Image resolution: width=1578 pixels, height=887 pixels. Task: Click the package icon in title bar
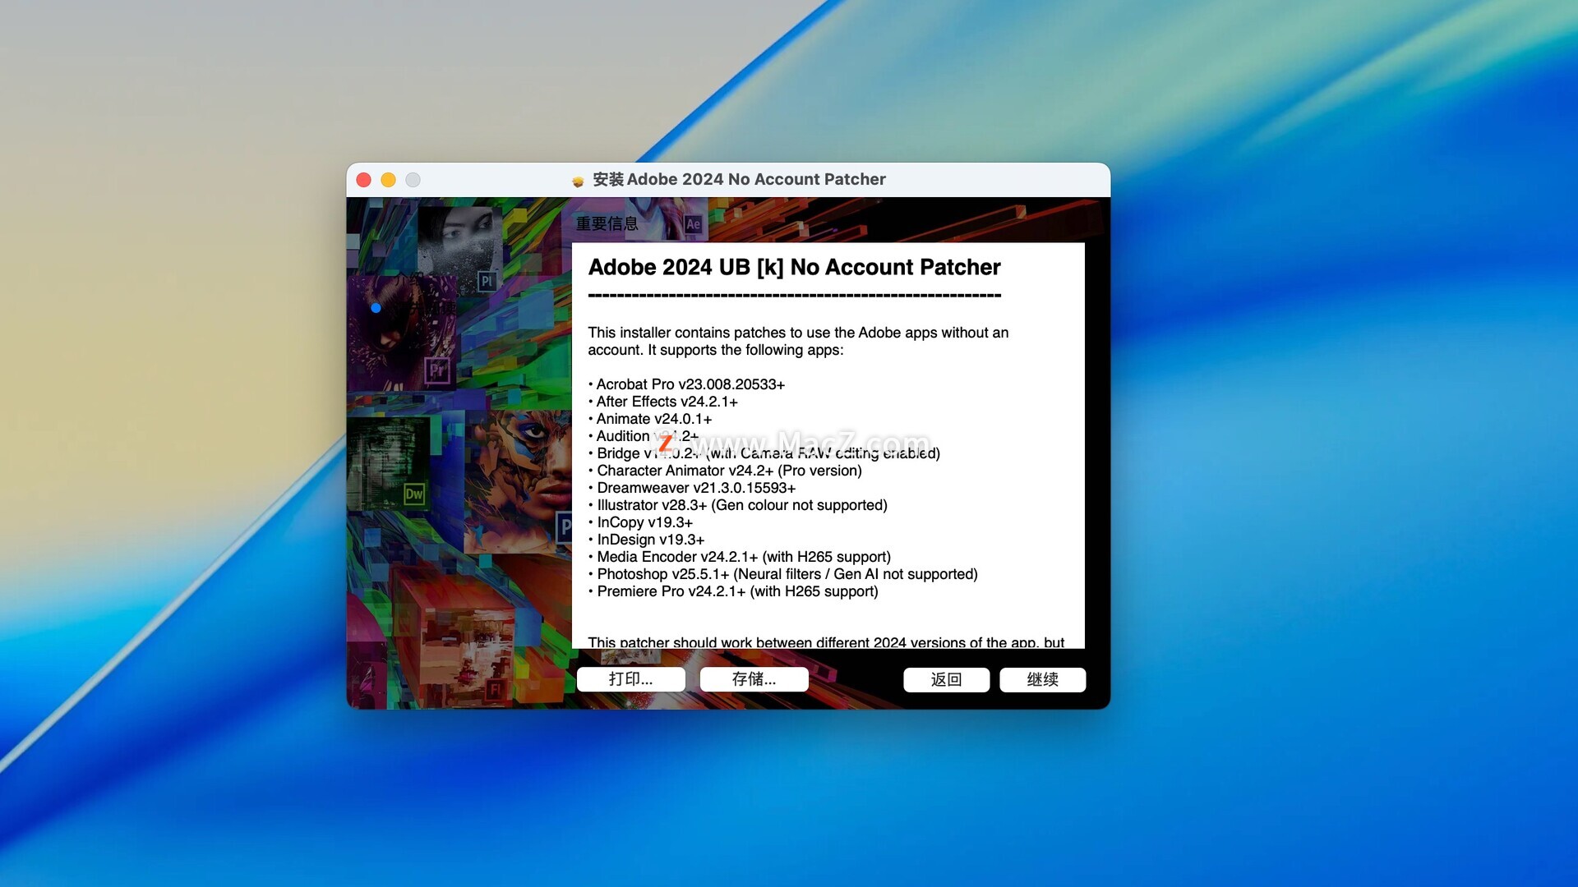[578, 181]
